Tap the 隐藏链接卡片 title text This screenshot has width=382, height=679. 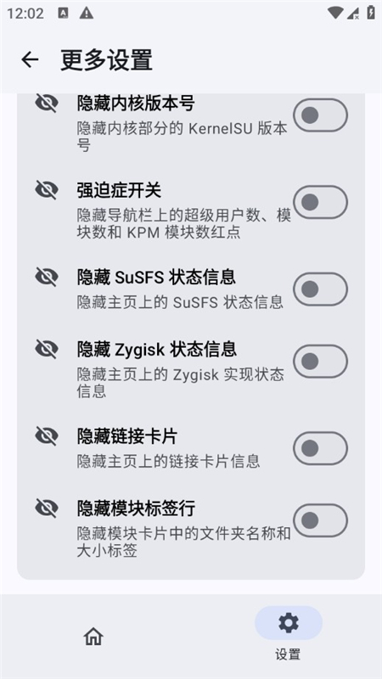127,436
